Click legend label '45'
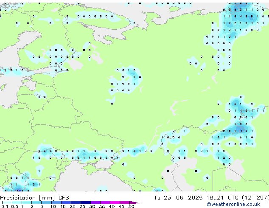269x208 pixels. (x=121, y=206)
